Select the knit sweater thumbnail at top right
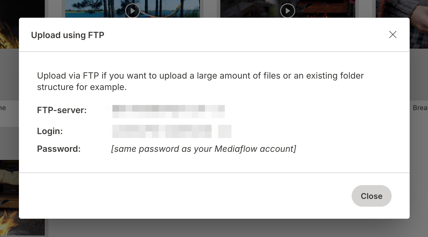Image resolution: width=428 pixels, height=237 pixels. tap(418, 24)
